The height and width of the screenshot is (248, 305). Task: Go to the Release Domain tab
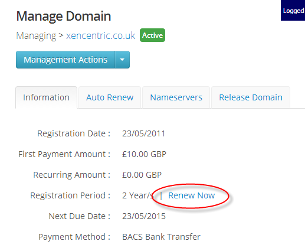click(251, 97)
